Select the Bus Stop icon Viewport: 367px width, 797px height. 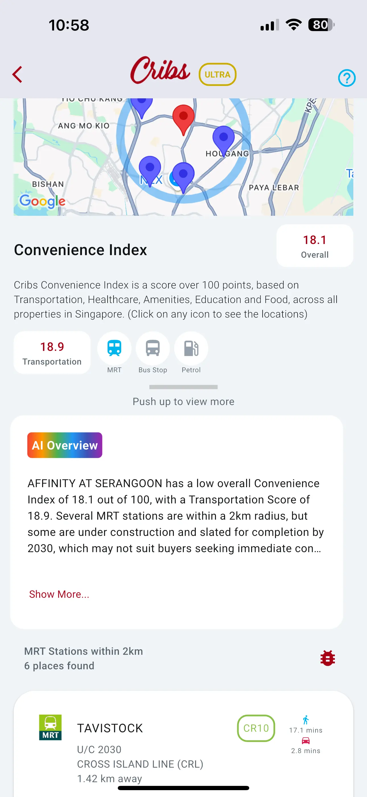152,349
